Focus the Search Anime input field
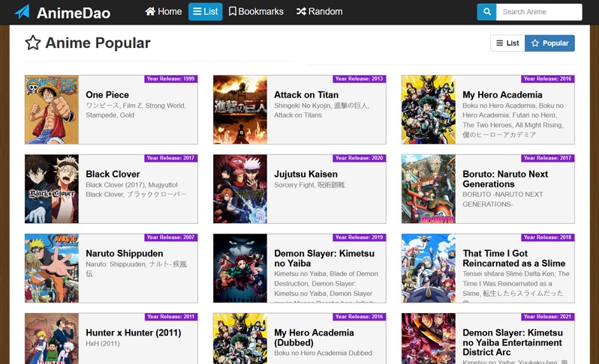599x364 pixels. point(539,12)
